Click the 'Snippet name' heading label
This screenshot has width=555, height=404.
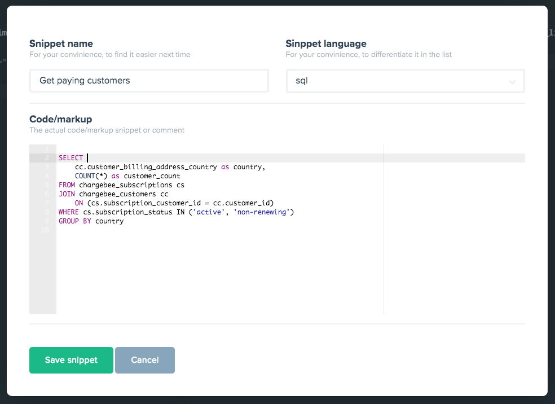click(x=61, y=43)
